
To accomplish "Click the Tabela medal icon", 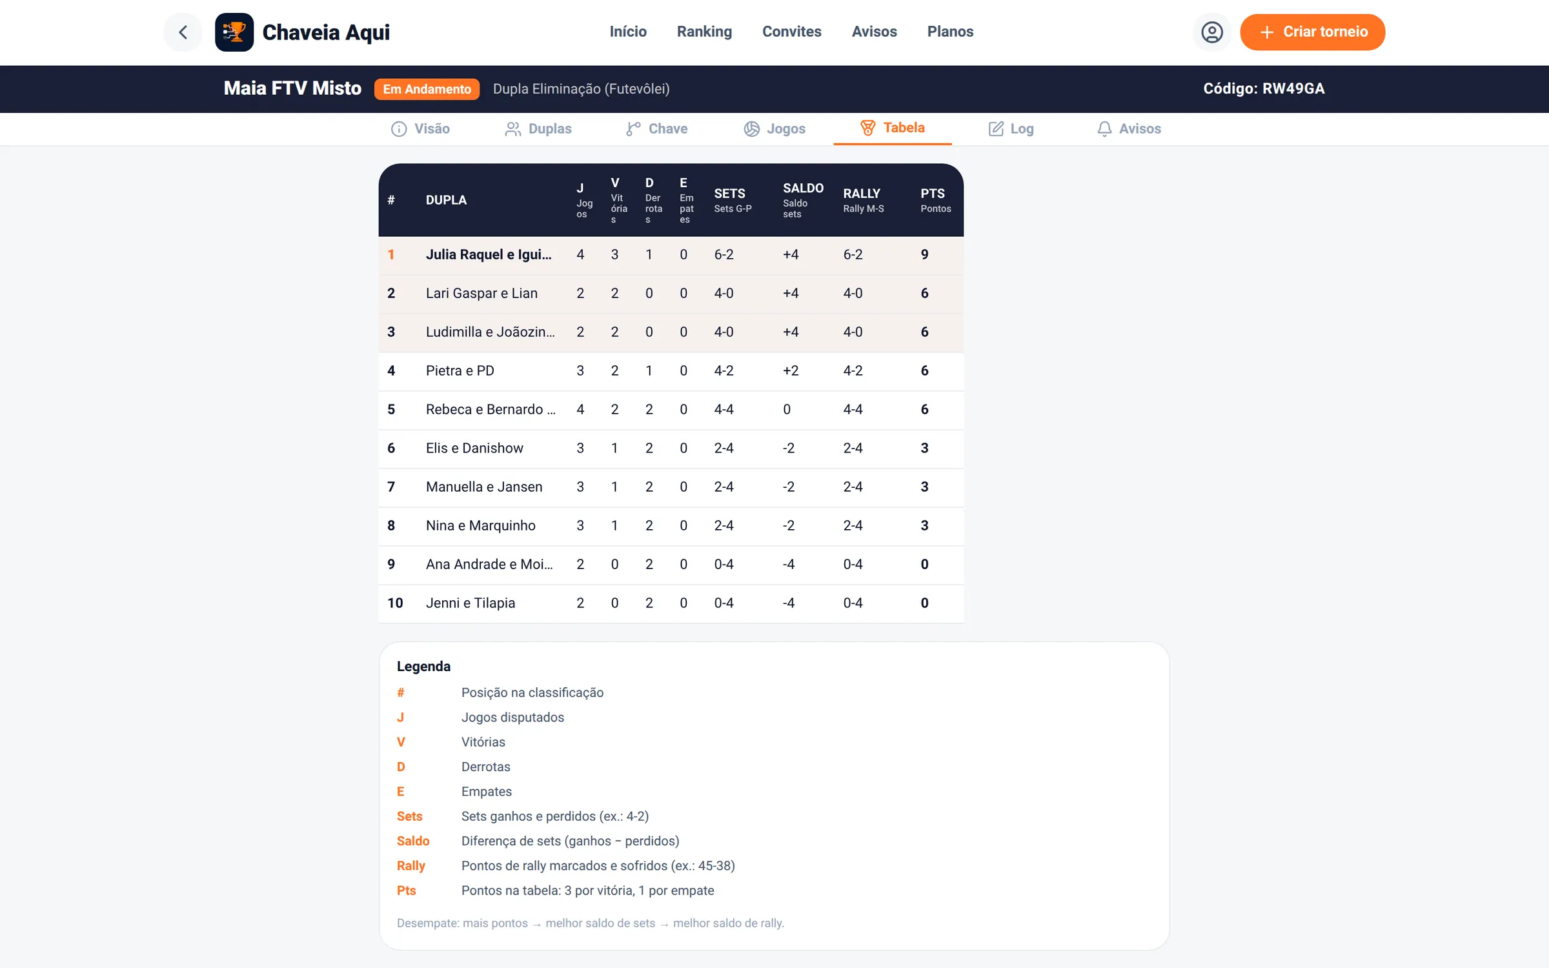I will [867, 128].
